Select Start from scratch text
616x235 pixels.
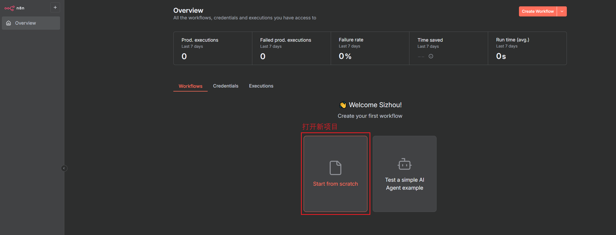tap(335, 184)
